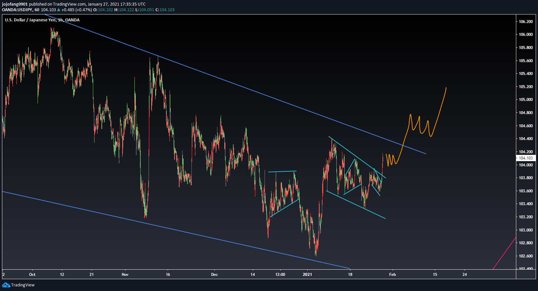Click the 105.200 price axis label
This screenshot has width=538, height=291.
[526, 87]
